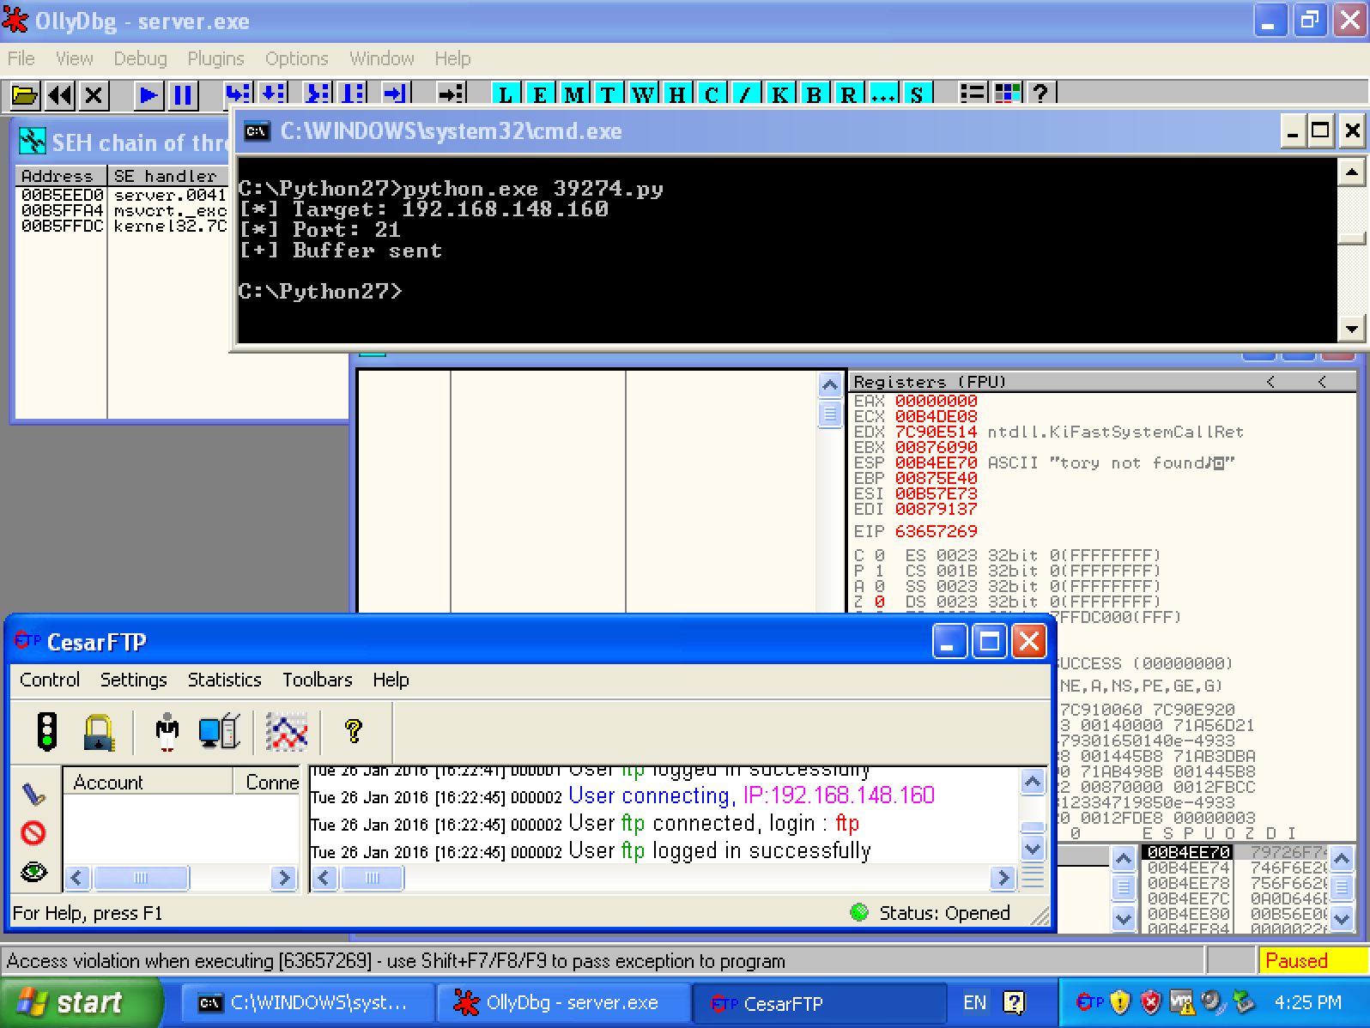1370x1028 pixels.
Task: Open OllyDbg Debug menu
Action: [x=141, y=58]
